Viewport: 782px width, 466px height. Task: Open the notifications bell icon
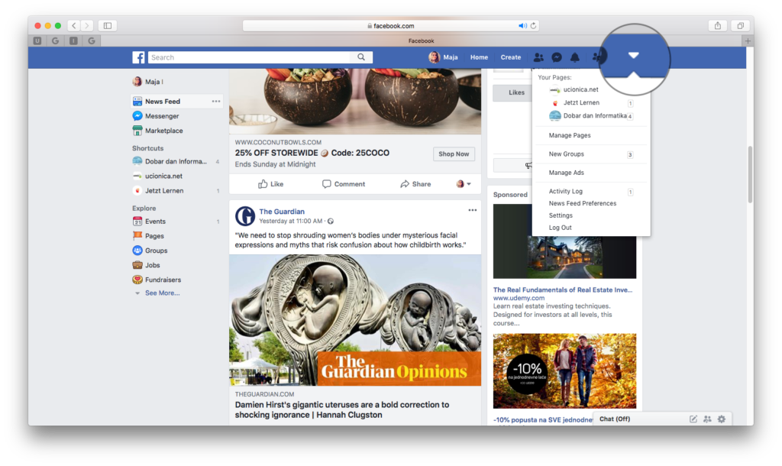575,57
